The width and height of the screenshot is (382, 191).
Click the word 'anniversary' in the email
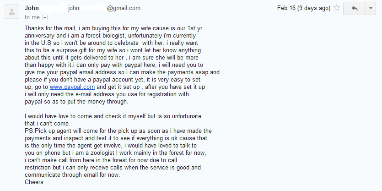point(39,36)
